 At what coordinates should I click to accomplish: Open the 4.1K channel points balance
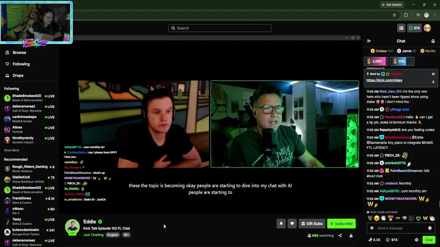pos(374,240)
